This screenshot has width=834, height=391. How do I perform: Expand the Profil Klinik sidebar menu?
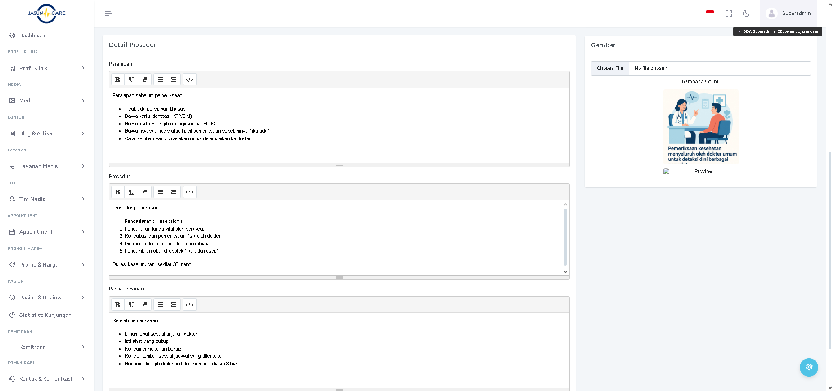47,68
